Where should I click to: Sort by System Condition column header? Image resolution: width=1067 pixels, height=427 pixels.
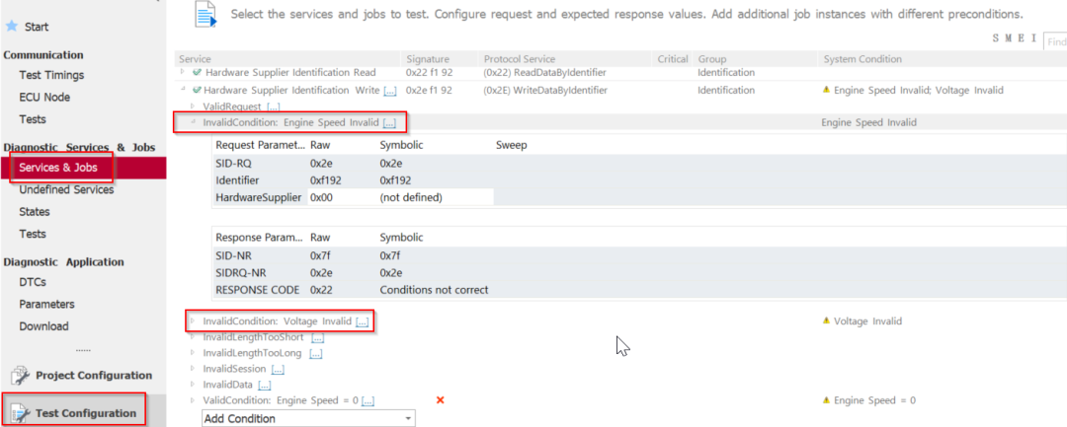[862, 59]
